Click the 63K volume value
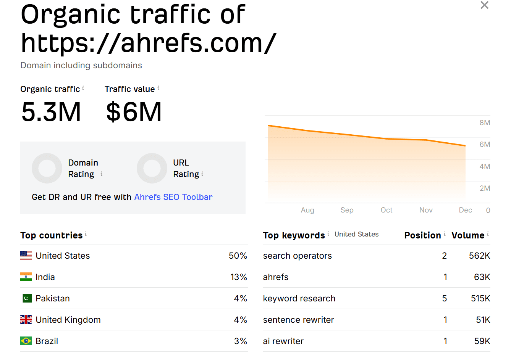Viewport: 511px width, 359px height. tap(482, 277)
